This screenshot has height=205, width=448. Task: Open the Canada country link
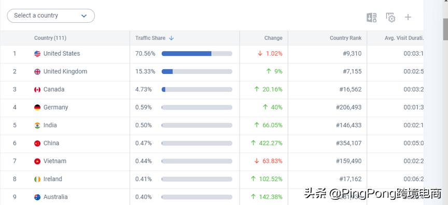click(54, 89)
